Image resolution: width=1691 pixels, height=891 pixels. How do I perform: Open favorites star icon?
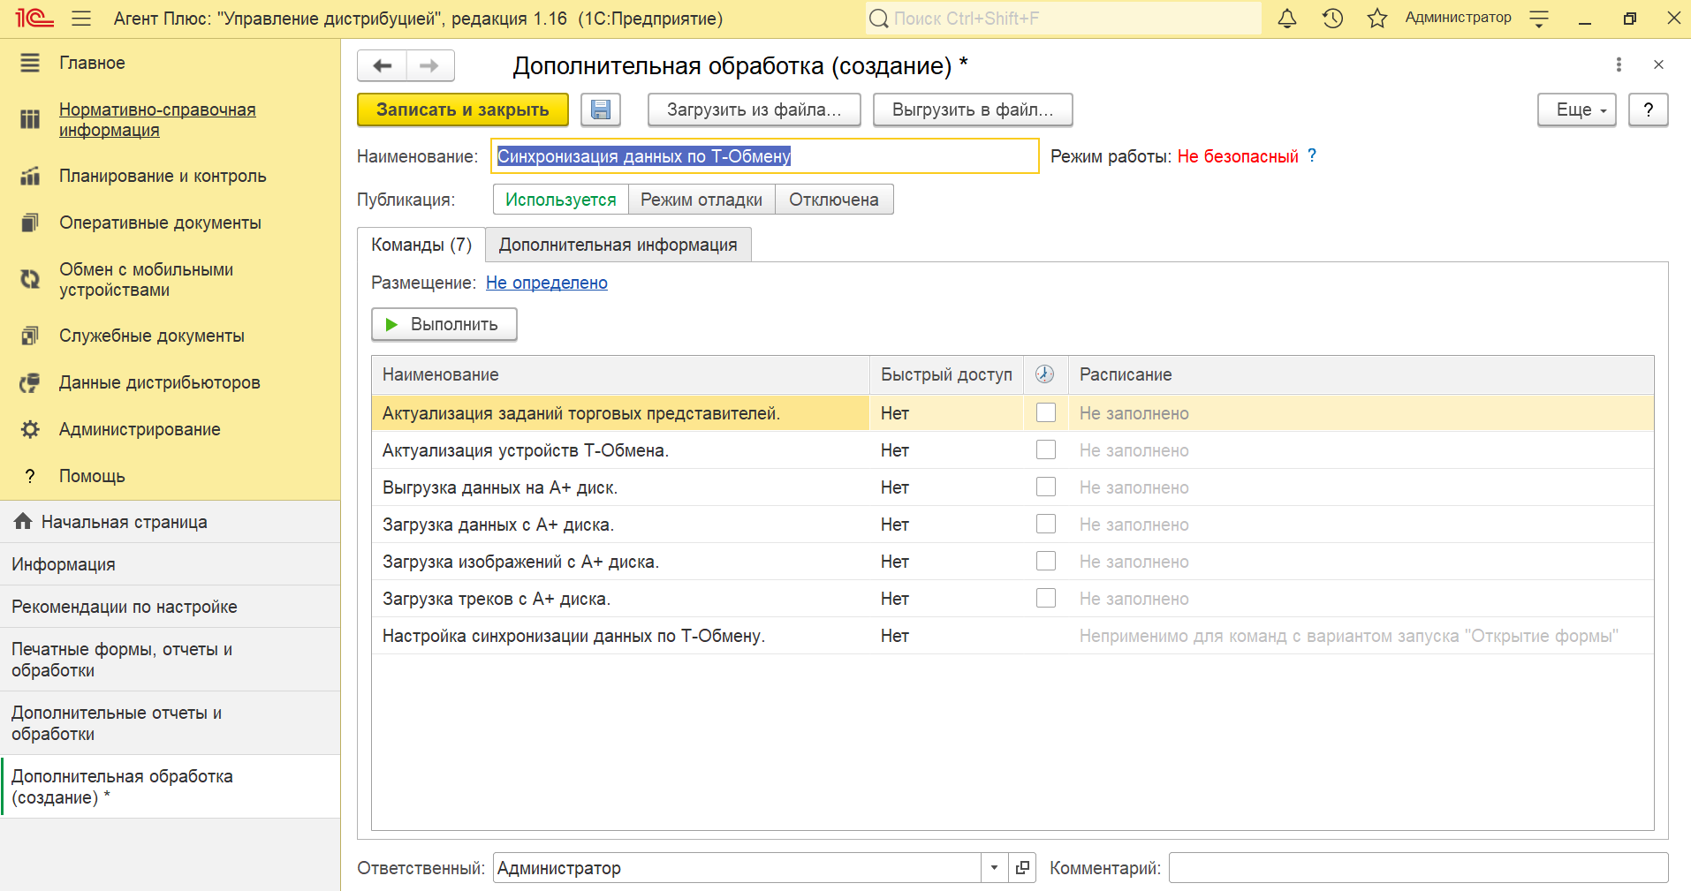tap(1377, 18)
